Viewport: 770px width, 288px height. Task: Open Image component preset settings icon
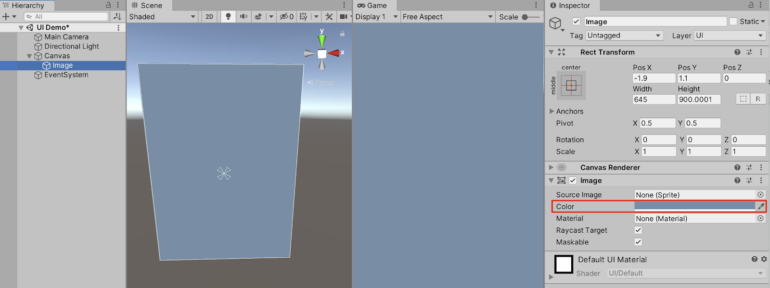pyautogui.click(x=749, y=180)
